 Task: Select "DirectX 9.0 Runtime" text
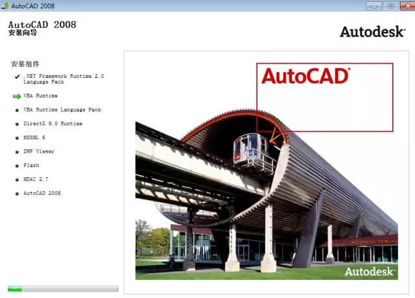click(53, 123)
